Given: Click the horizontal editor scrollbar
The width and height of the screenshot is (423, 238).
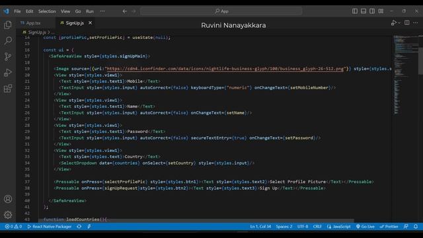Looking at the screenshot, I should coord(196,220).
